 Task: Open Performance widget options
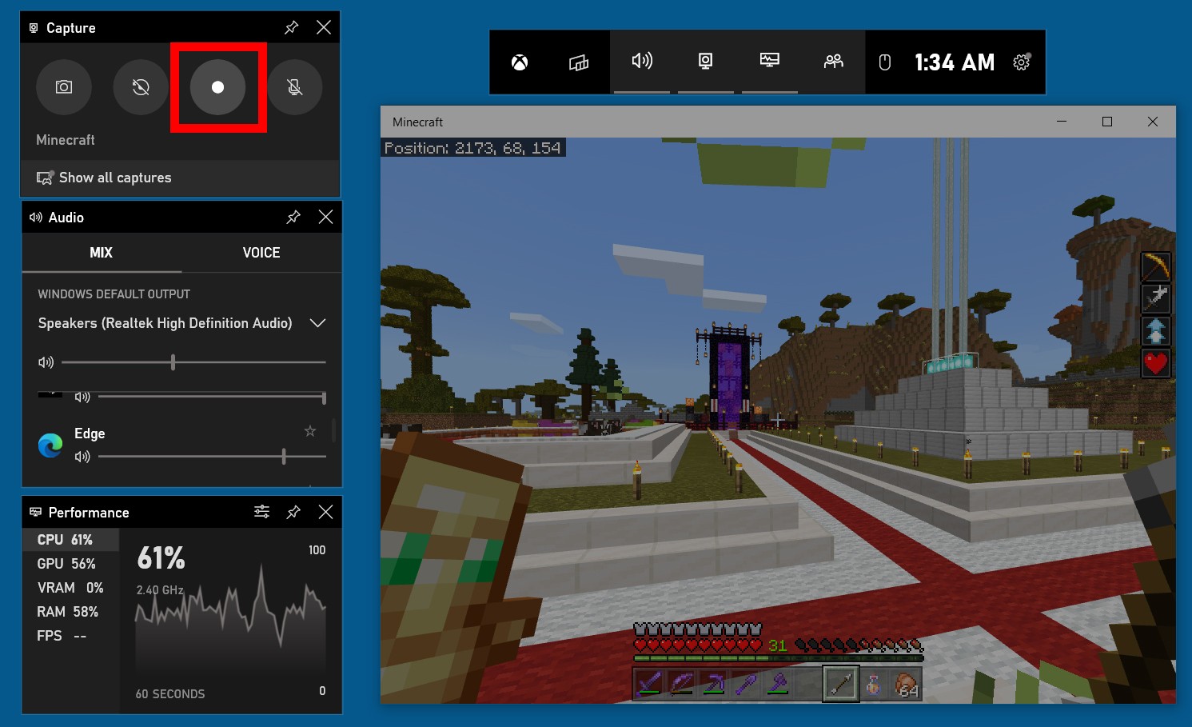261,512
